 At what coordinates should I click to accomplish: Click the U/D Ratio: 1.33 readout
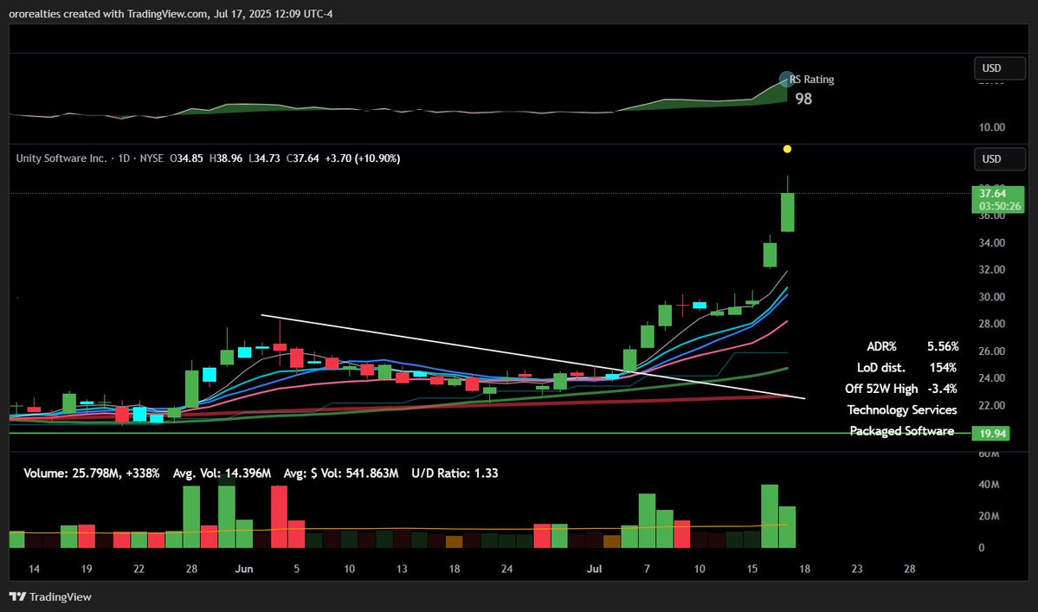click(455, 473)
